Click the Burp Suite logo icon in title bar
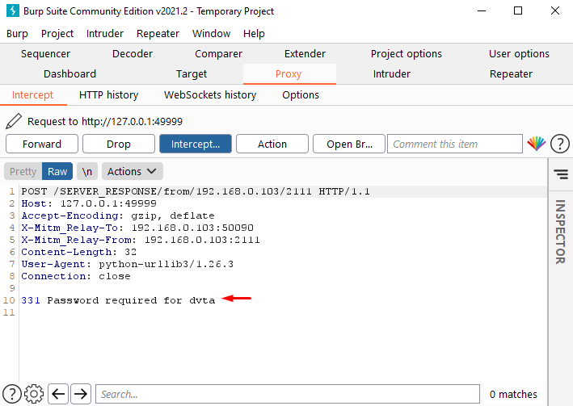 coord(13,10)
